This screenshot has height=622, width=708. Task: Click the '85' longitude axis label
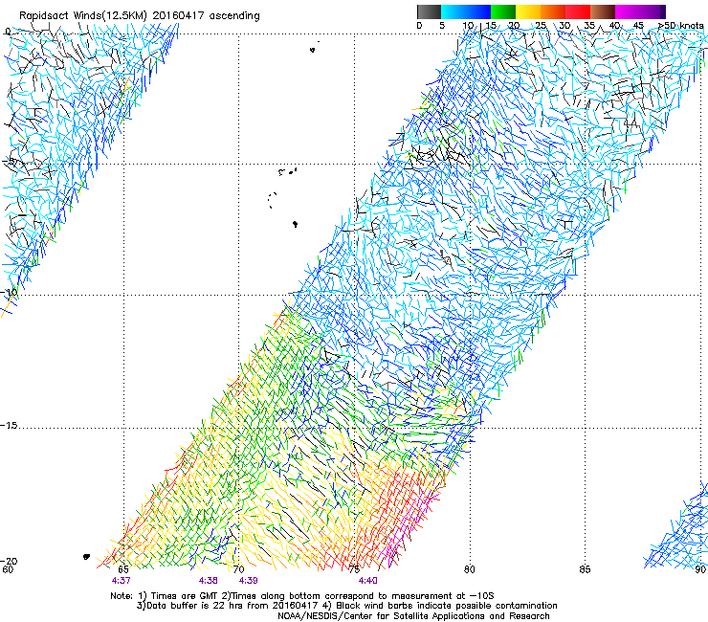[x=585, y=569]
